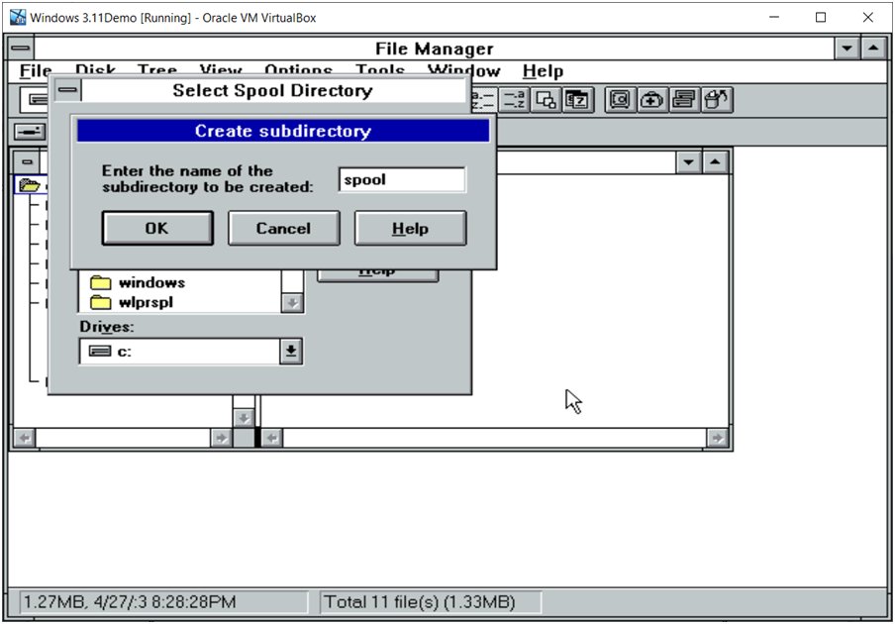Screen dimensions: 895x624
Task: Open the Help menu in File Manager
Action: (543, 70)
